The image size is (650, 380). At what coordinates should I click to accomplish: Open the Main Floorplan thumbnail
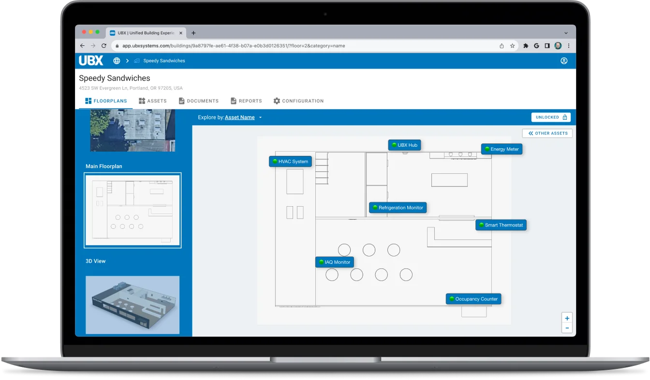coord(133,210)
